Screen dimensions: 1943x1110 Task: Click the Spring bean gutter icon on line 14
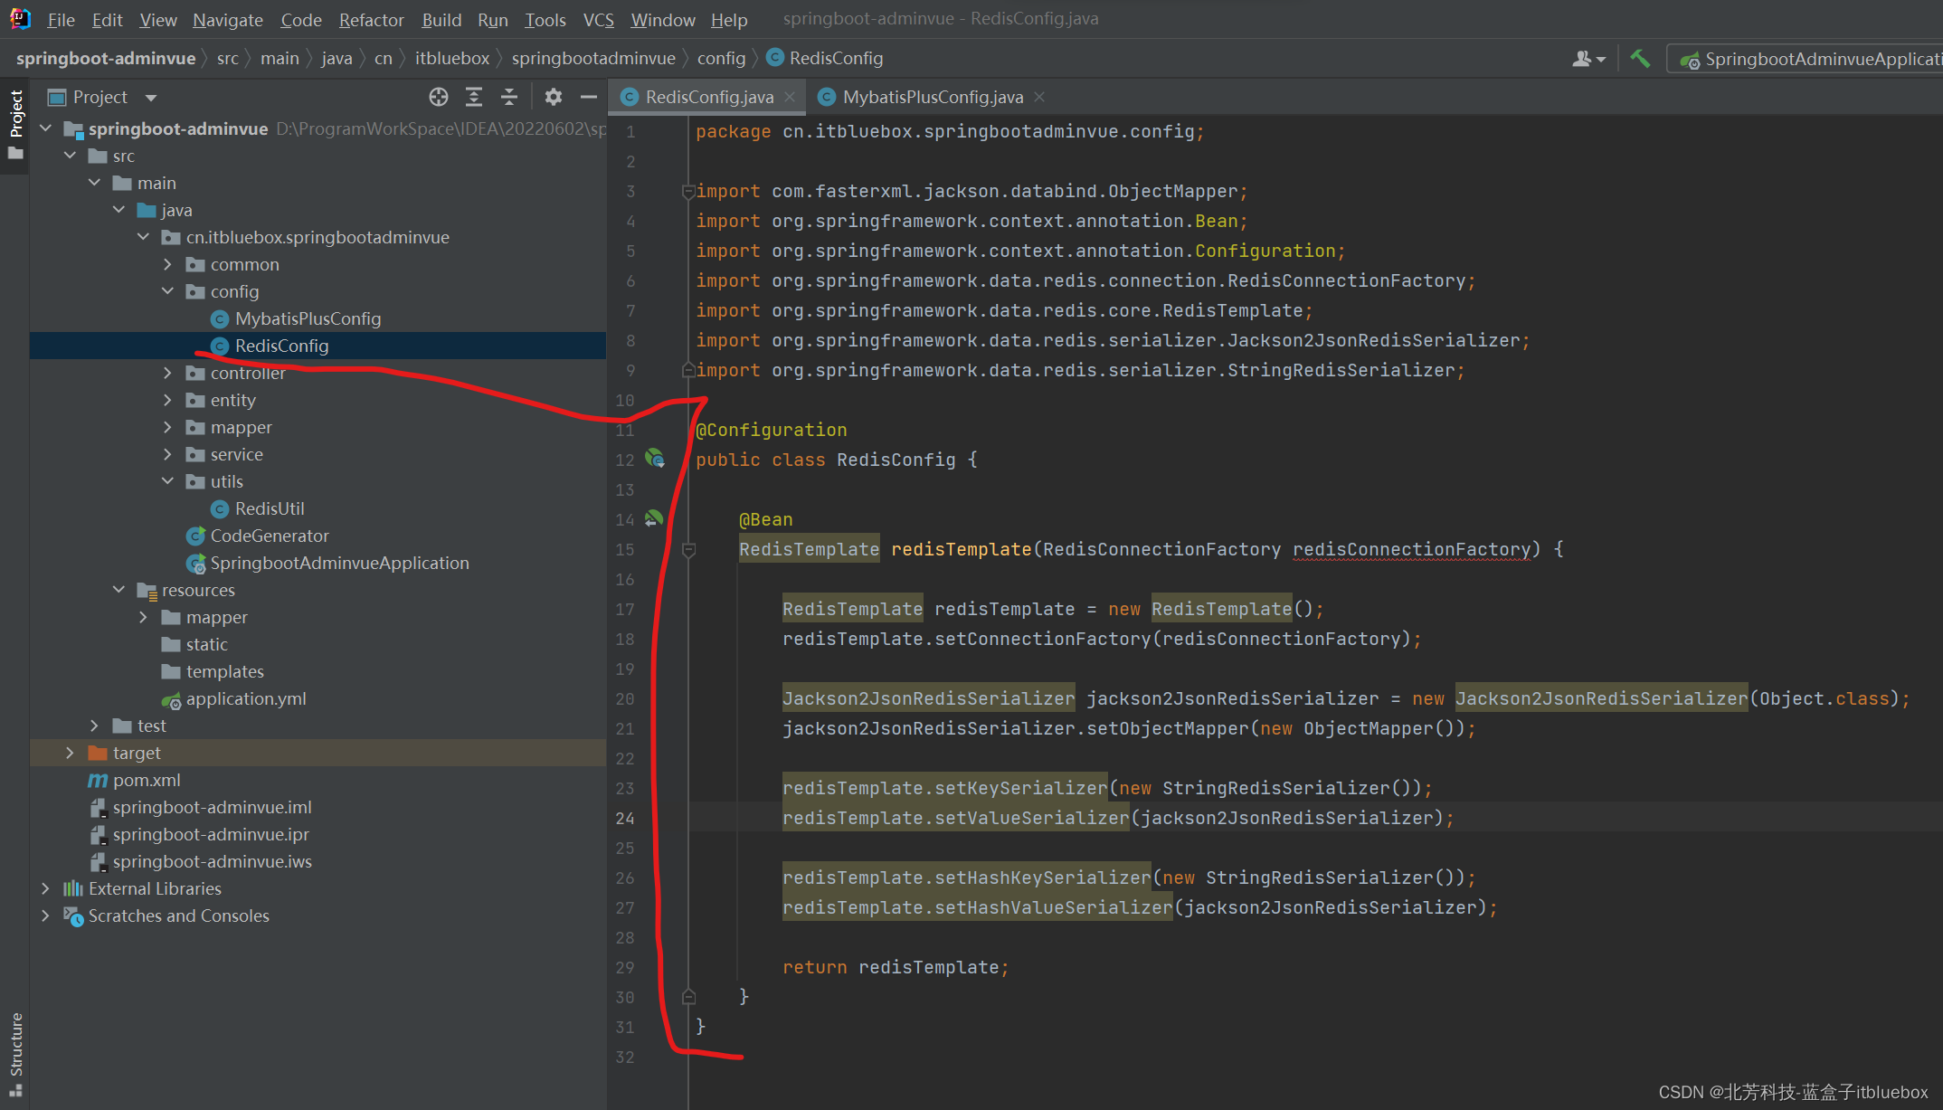coord(654,519)
